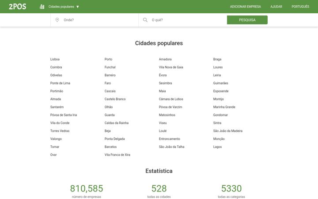Screen dimensions: 318x199
Task: Click the 2POS logo
Action: [x=17, y=7]
